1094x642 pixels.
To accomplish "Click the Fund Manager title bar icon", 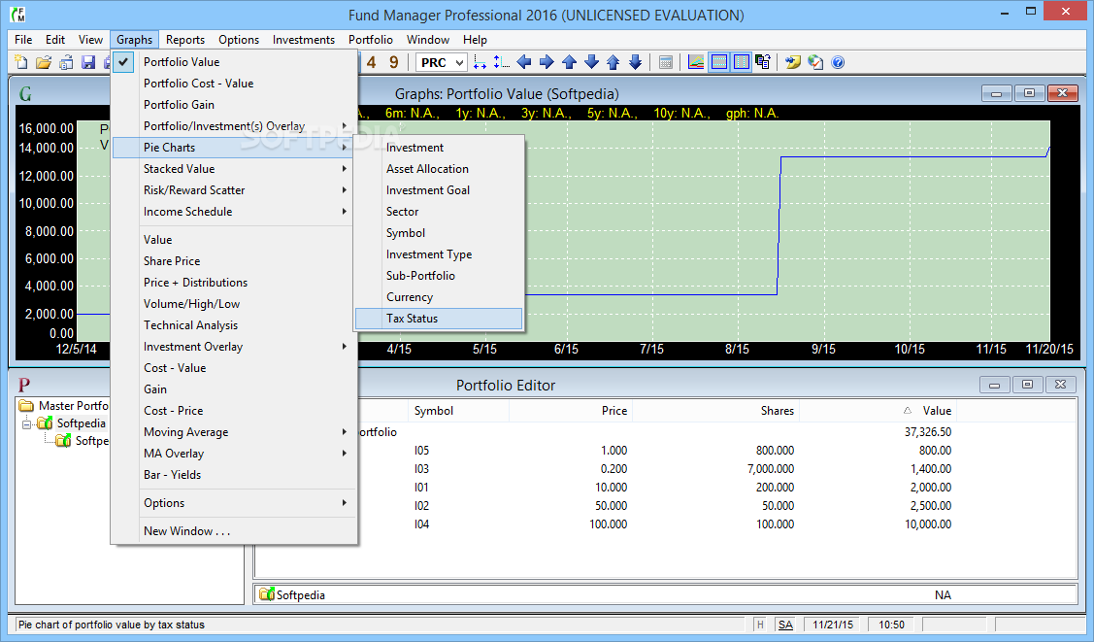I will coord(17,14).
